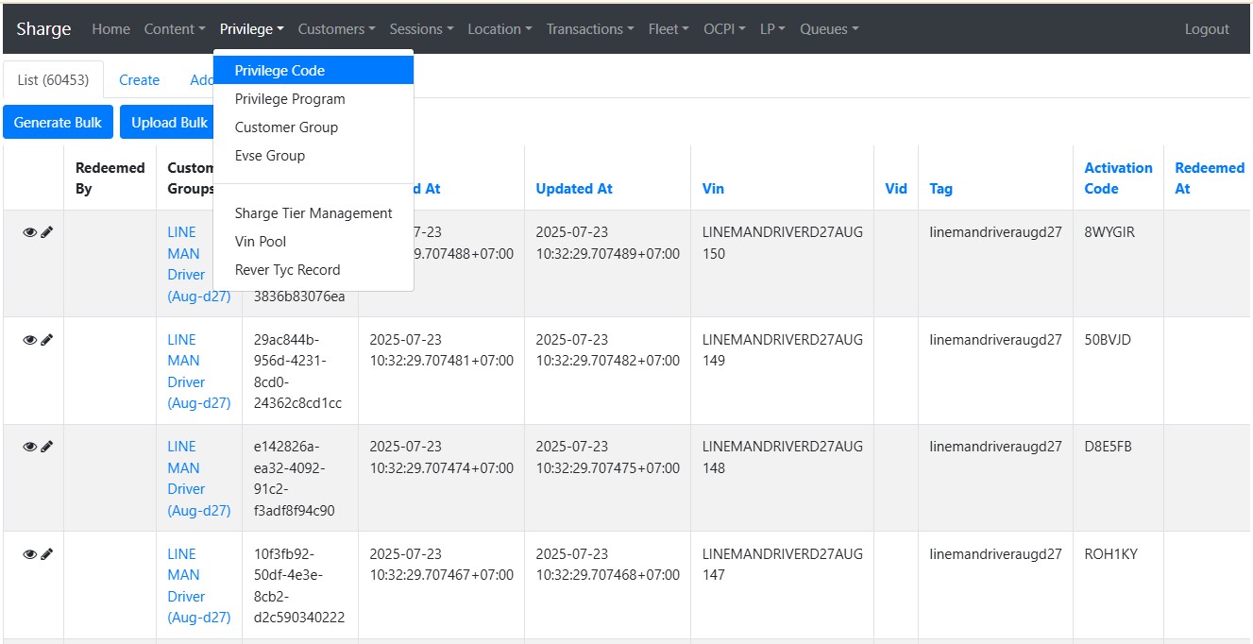View the record with activation code 50BVJD
This screenshot has width=1253, height=644.
(29, 340)
